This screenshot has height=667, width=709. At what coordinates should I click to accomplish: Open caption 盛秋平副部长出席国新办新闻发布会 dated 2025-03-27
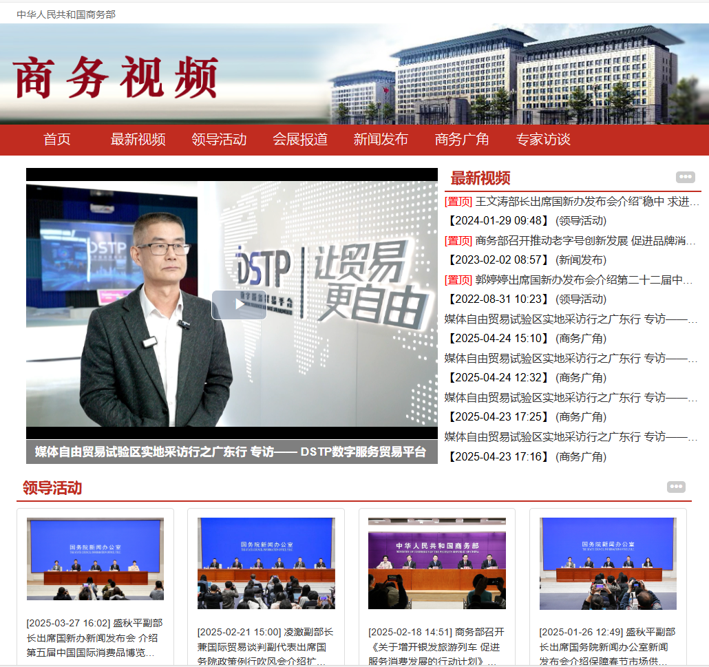click(x=94, y=638)
